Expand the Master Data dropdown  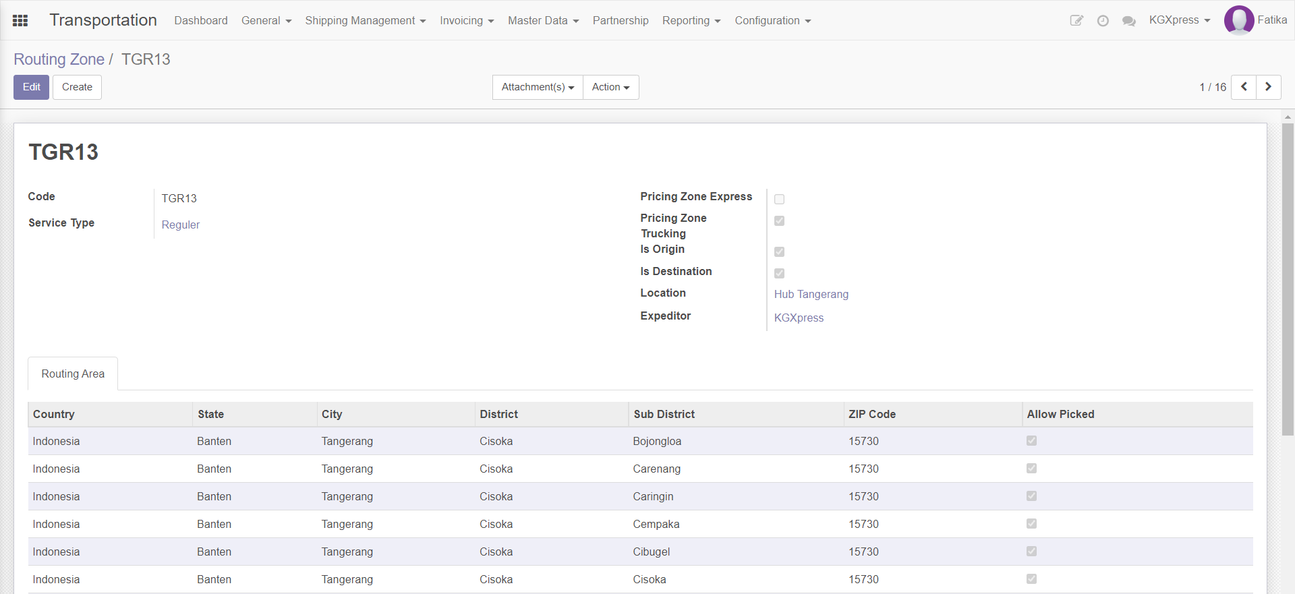pyautogui.click(x=544, y=21)
